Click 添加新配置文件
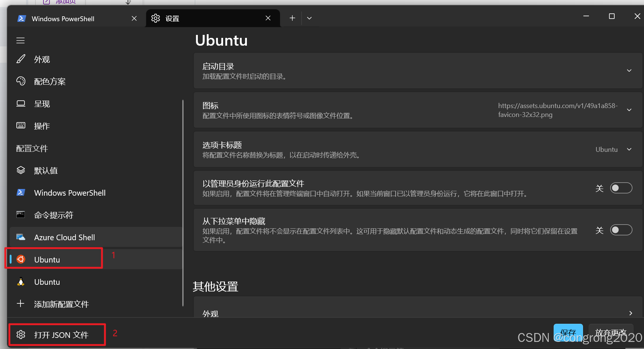The height and width of the screenshot is (349, 644). (x=96, y=304)
